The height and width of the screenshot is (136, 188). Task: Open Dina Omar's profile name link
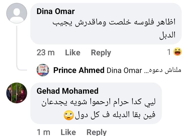pyautogui.click(x=56, y=11)
